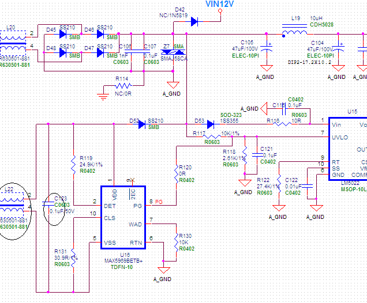Click the CDH5028 footprint label
The width and height of the screenshot is (367, 303).
pyautogui.click(x=321, y=25)
